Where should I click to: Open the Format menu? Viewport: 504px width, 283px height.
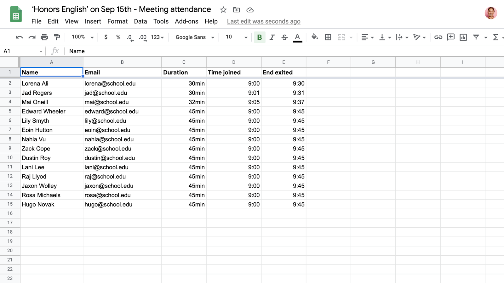(x=117, y=21)
